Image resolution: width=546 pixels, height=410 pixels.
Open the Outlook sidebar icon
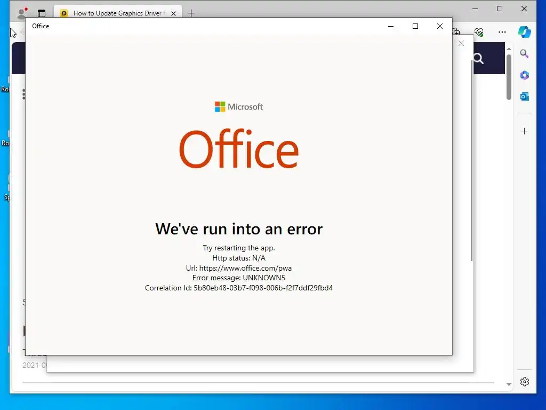pyautogui.click(x=525, y=97)
